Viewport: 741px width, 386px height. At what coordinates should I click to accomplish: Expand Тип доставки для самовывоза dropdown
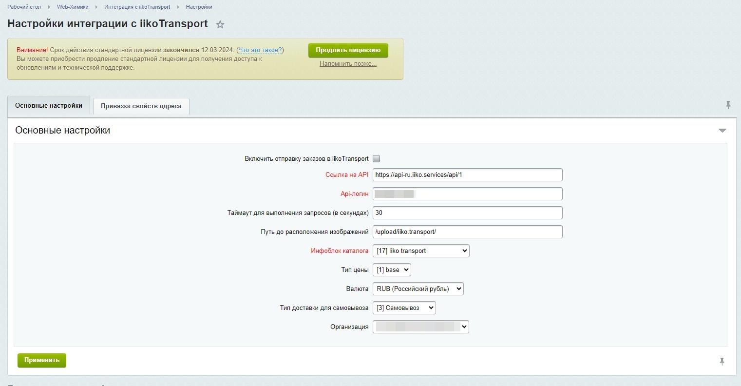[x=404, y=308]
